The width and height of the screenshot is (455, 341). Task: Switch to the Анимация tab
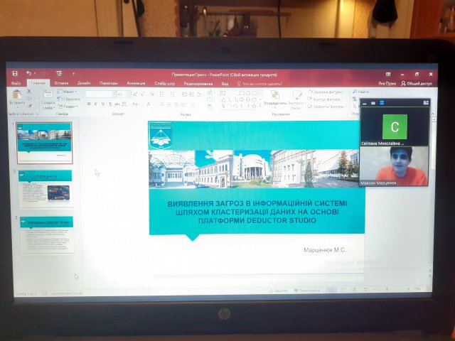tap(135, 83)
